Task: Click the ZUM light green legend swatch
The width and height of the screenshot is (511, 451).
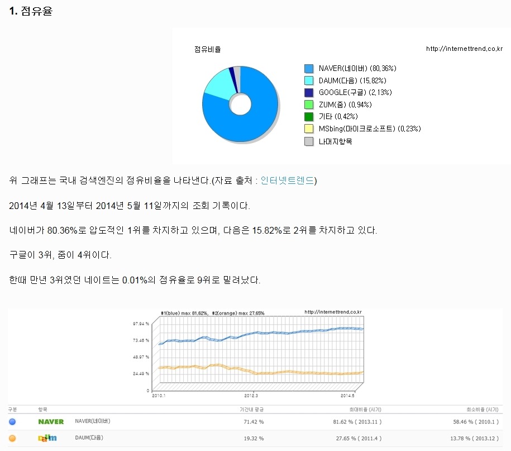Action: coord(309,105)
